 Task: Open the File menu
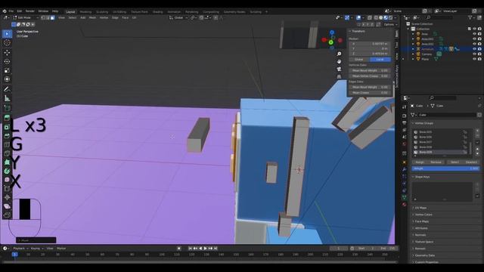point(11,11)
